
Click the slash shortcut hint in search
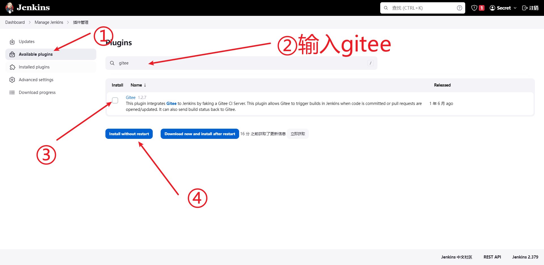click(370, 63)
